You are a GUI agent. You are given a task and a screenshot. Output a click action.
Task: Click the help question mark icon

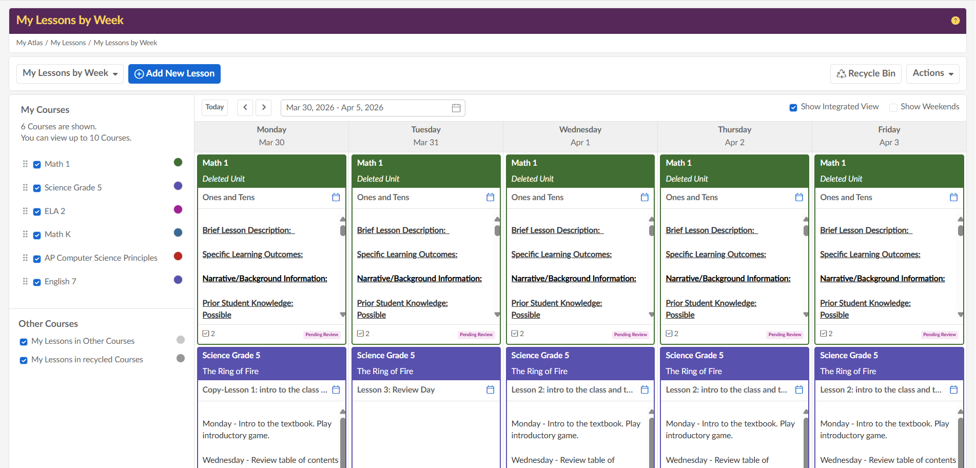(955, 21)
